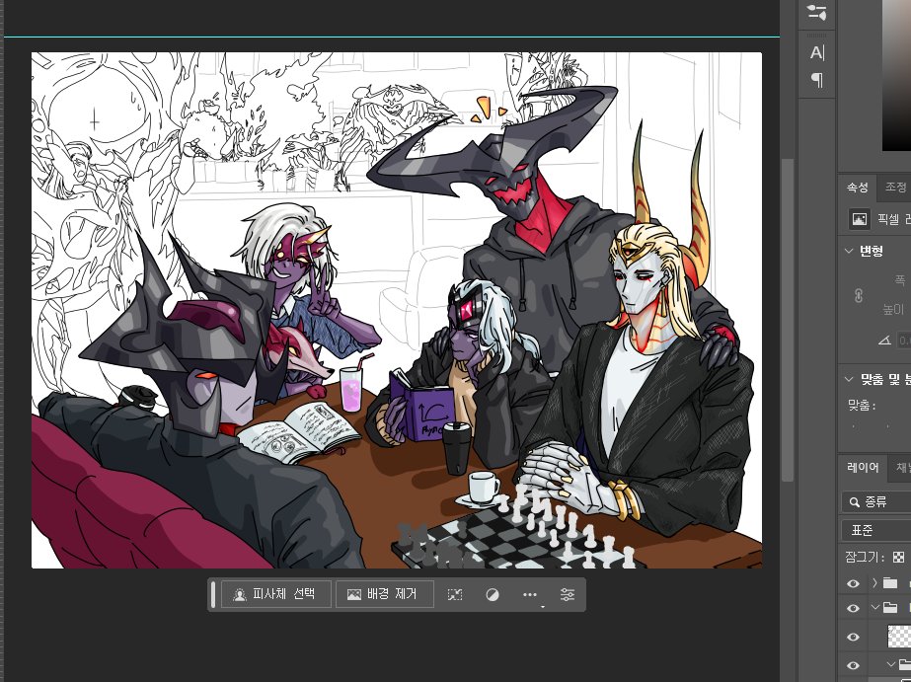This screenshot has height=682, width=911.
Task: Switch to the 조정 (Adjustments) tab
Action: [x=895, y=188]
